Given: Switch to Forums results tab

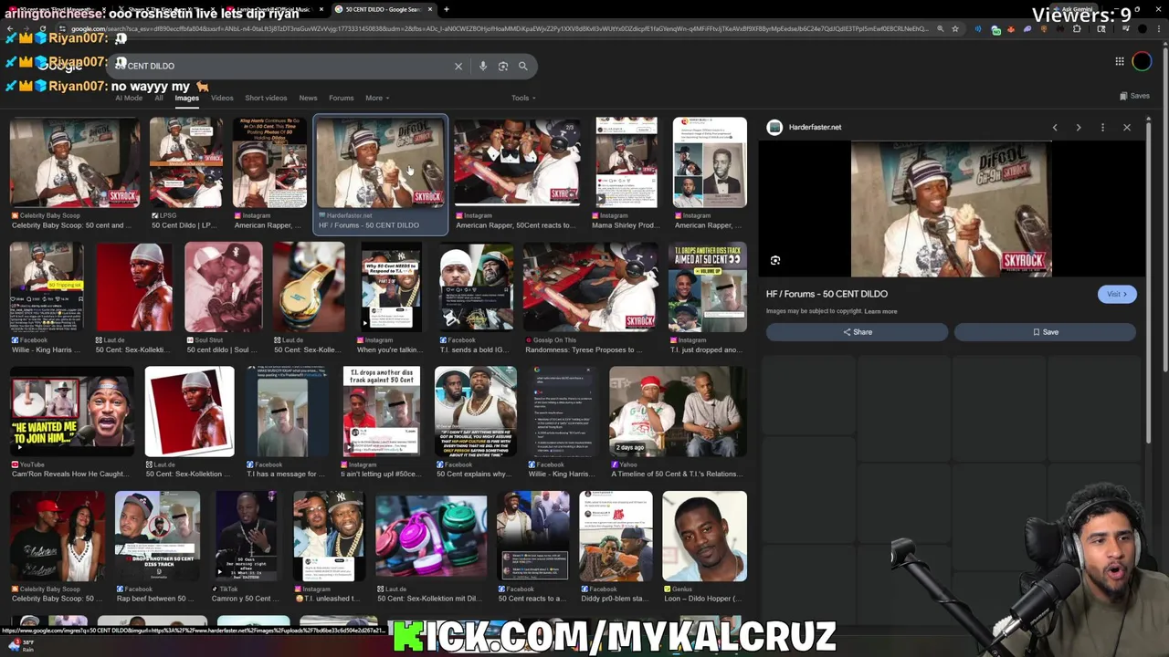Looking at the screenshot, I should pyautogui.click(x=341, y=98).
